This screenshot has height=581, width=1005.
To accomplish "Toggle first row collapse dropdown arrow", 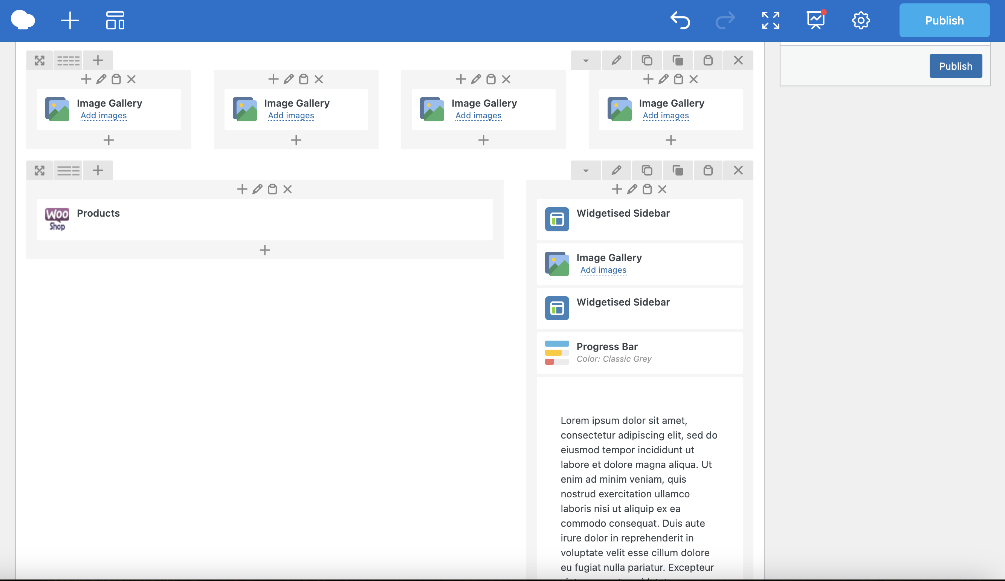I will tap(585, 60).
